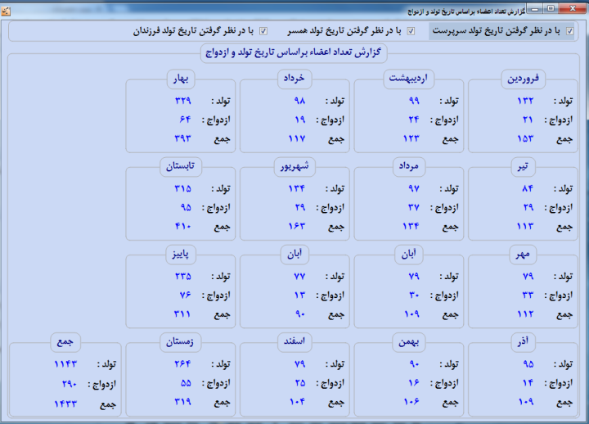Click the پاییز total ۳۱۱
This screenshot has width=589, height=424.
[182, 313]
